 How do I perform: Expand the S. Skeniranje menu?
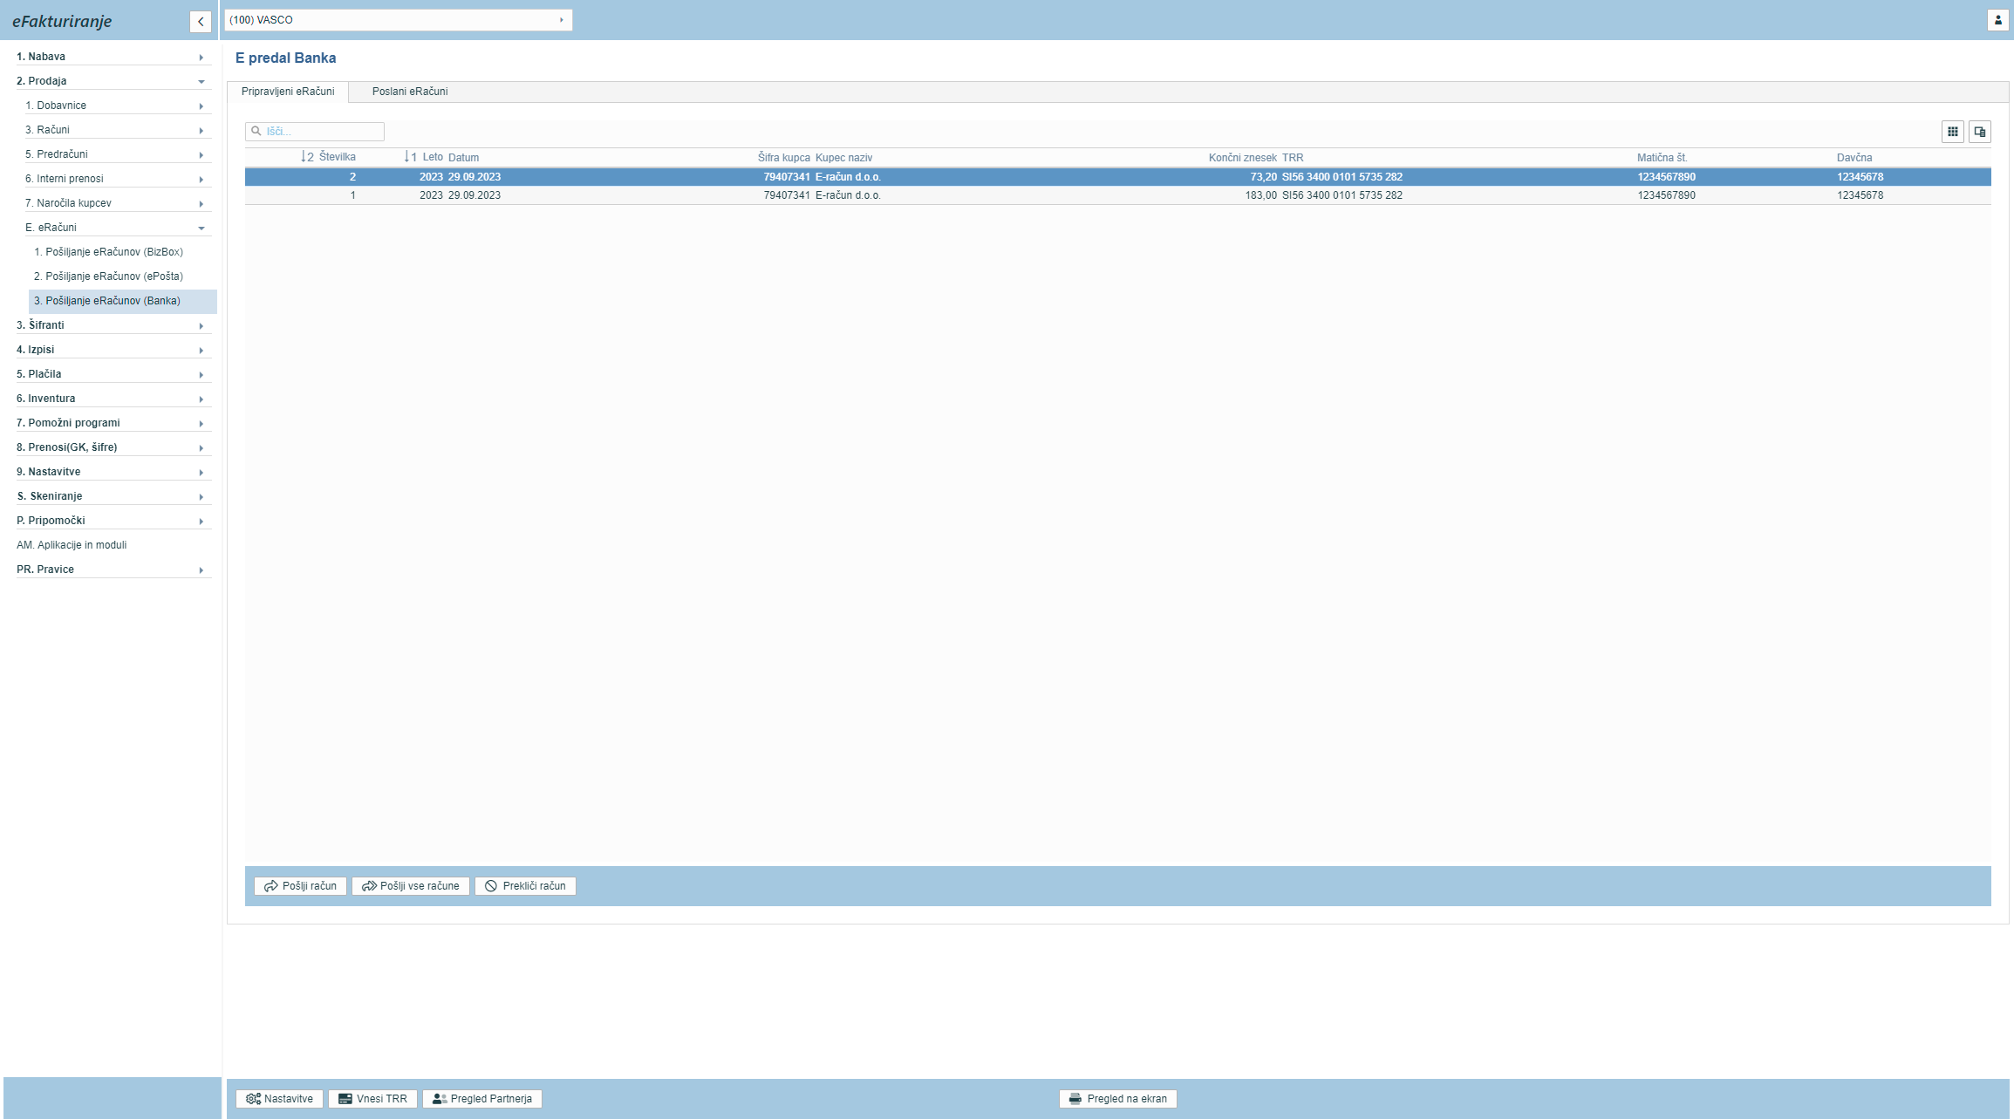click(113, 496)
